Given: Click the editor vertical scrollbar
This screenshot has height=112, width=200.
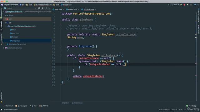Looking at the screenshot, I should point(196,57).
